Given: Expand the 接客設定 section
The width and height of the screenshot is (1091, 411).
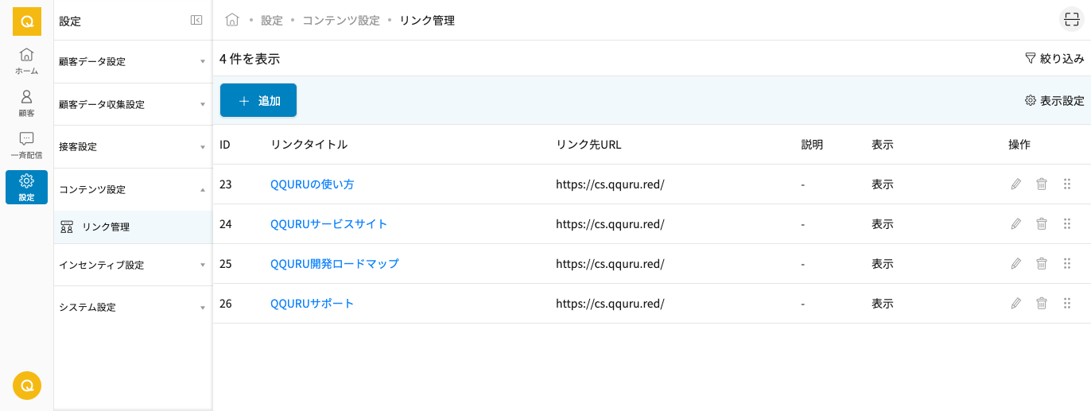Looking at the screenshot, I should tap(132, 147).
